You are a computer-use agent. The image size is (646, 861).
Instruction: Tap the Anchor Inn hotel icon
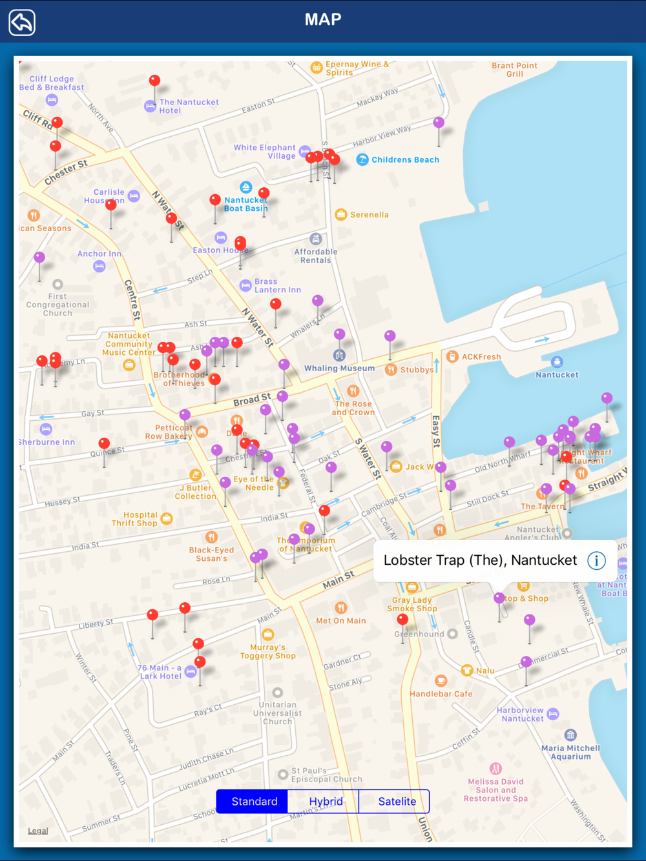point(99,266)
